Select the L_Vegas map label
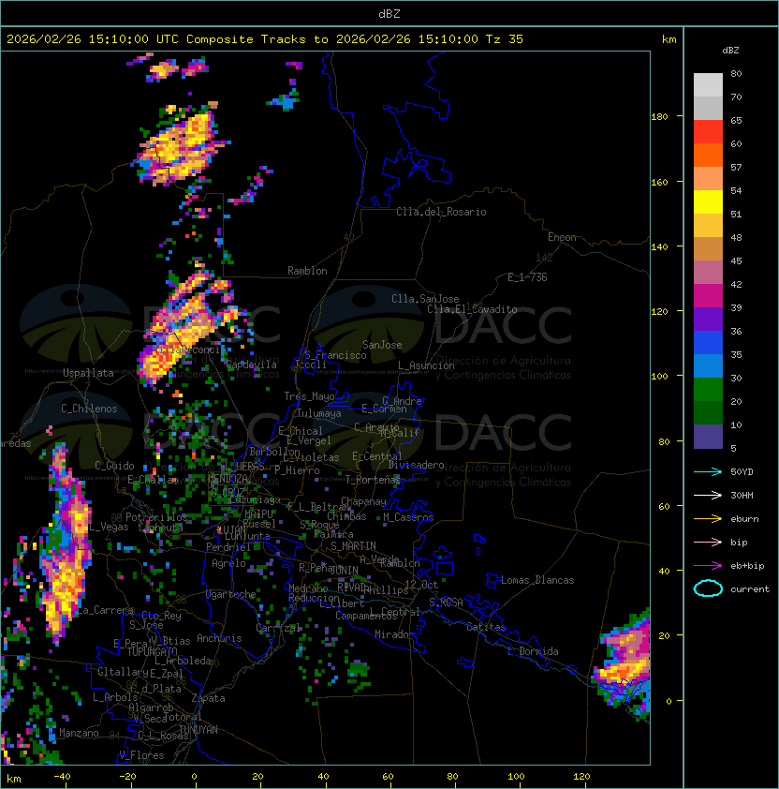 click(110, 527)
